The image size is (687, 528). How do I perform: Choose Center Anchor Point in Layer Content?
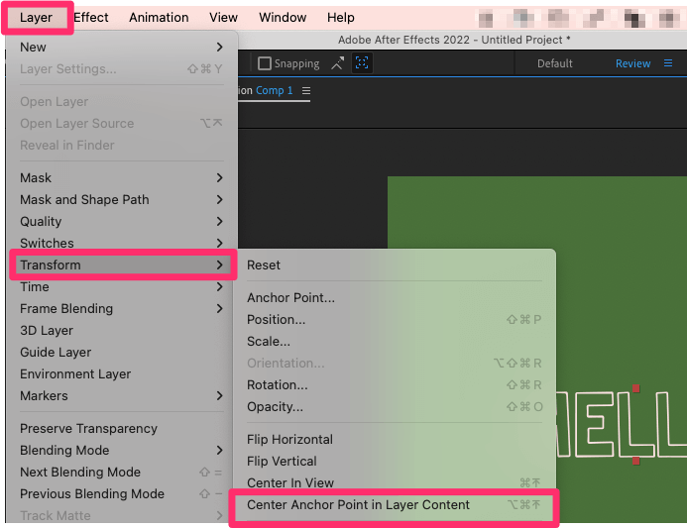[x=358, y=504]
